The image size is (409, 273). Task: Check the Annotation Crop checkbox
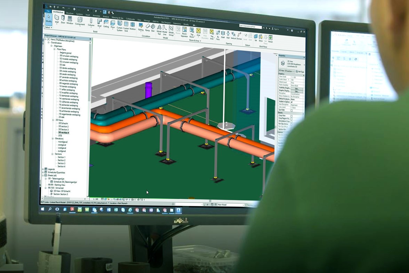[291, 121]
